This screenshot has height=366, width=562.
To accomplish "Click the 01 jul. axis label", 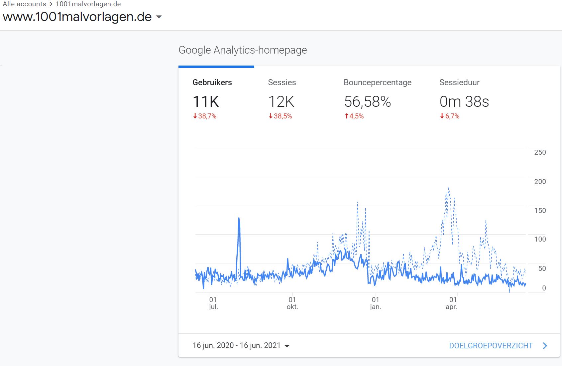I will (x=213, y=303).
